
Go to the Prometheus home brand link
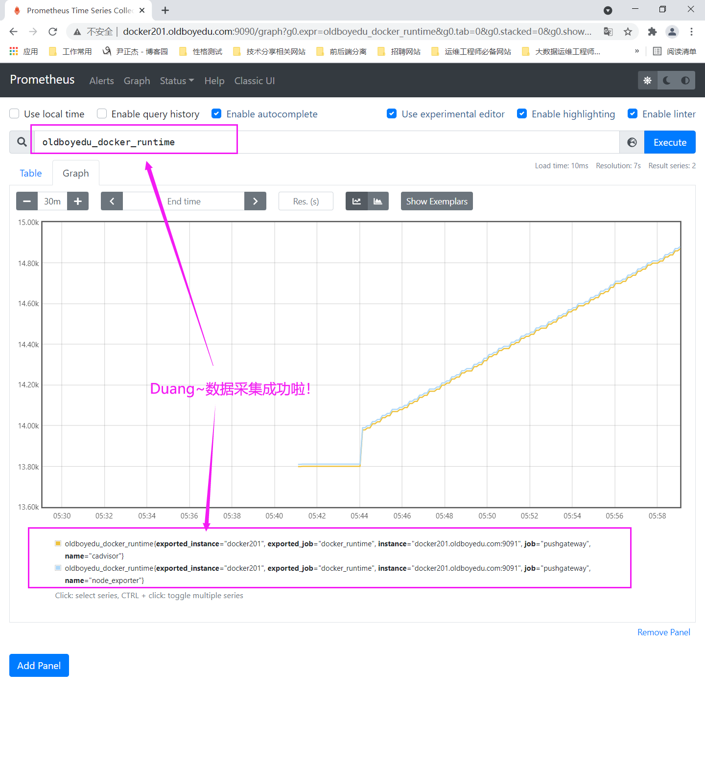[42, 80]
